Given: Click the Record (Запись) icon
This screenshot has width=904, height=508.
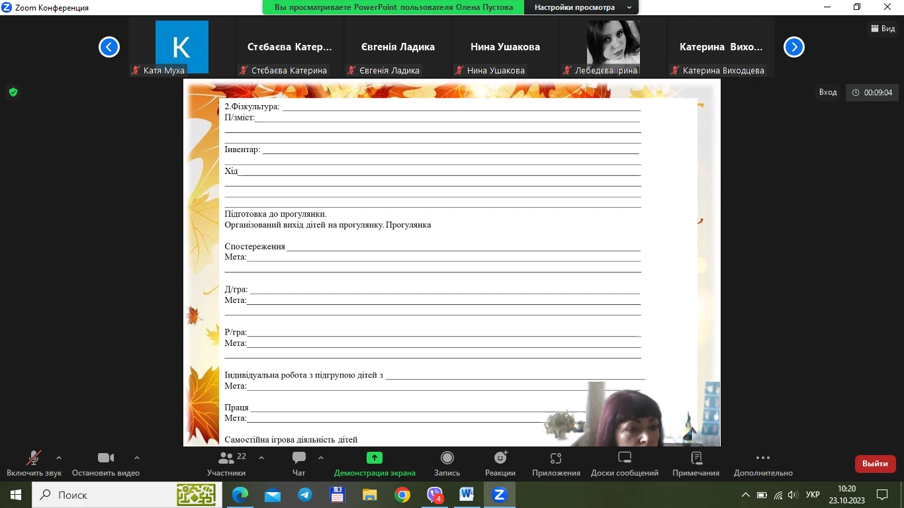Looking at the screenshot, I should tap(447, 458).
